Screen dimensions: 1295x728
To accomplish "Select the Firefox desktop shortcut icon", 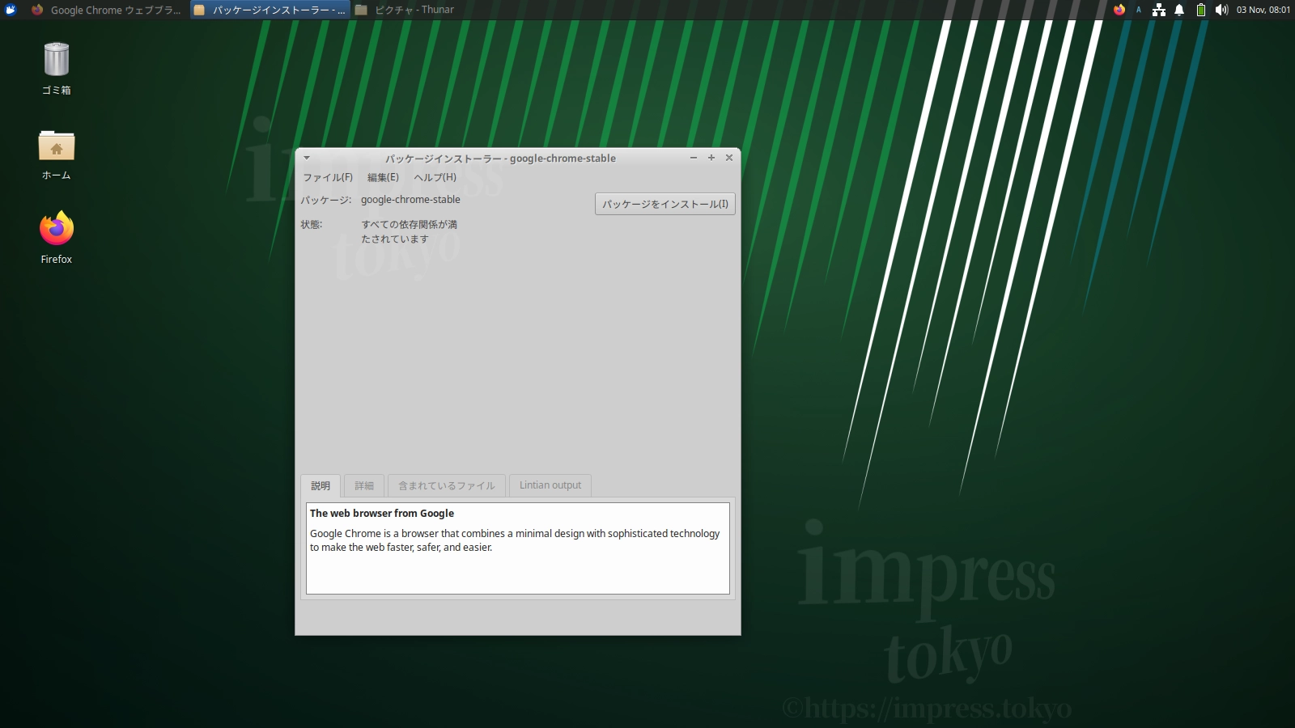I will (57, 229).
